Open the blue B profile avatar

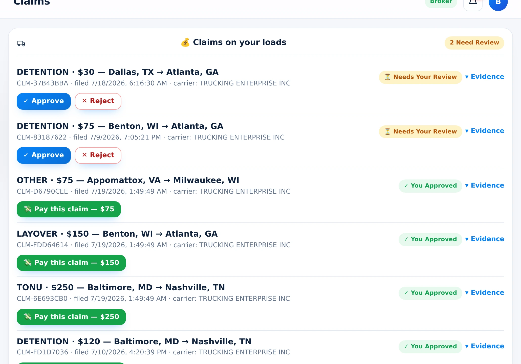(x=498, y=3)
